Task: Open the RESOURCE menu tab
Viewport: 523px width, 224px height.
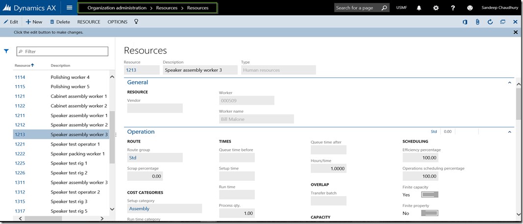Action: [x=89, y=22]
